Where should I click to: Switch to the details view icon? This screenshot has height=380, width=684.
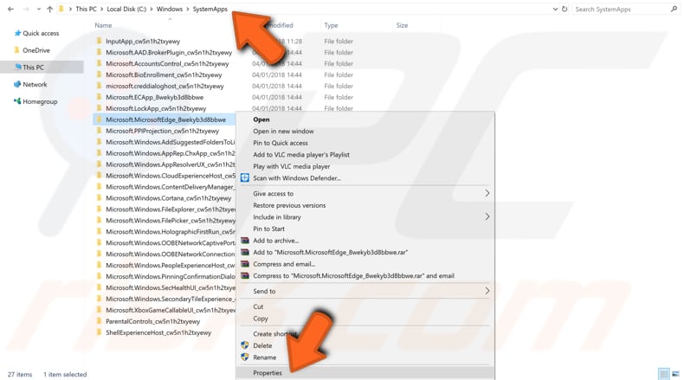pos(664,374)
